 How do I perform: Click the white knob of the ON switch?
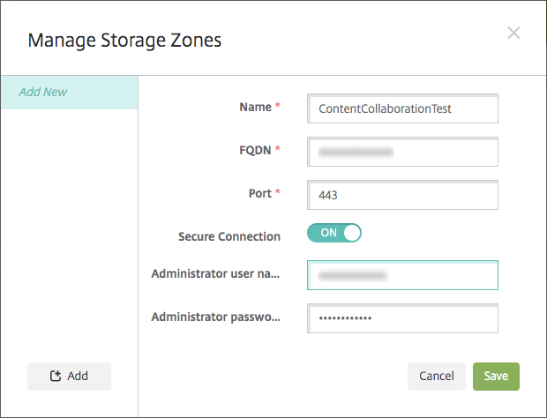click(351, 234)
